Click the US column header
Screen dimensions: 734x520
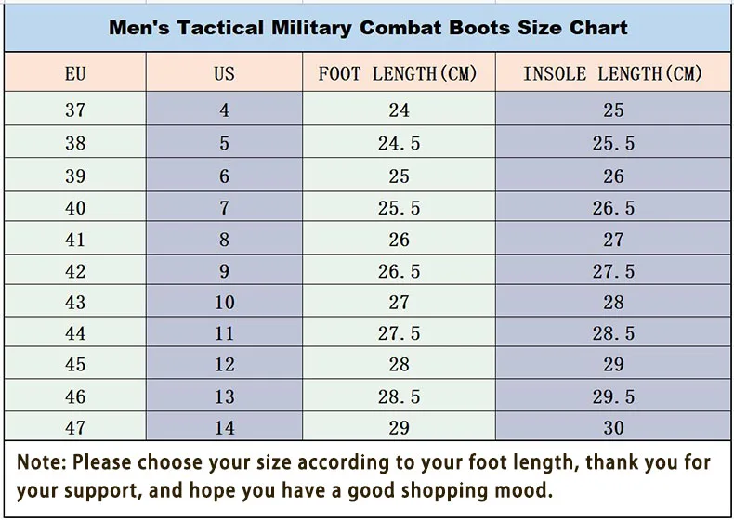(x=224, y=73)
